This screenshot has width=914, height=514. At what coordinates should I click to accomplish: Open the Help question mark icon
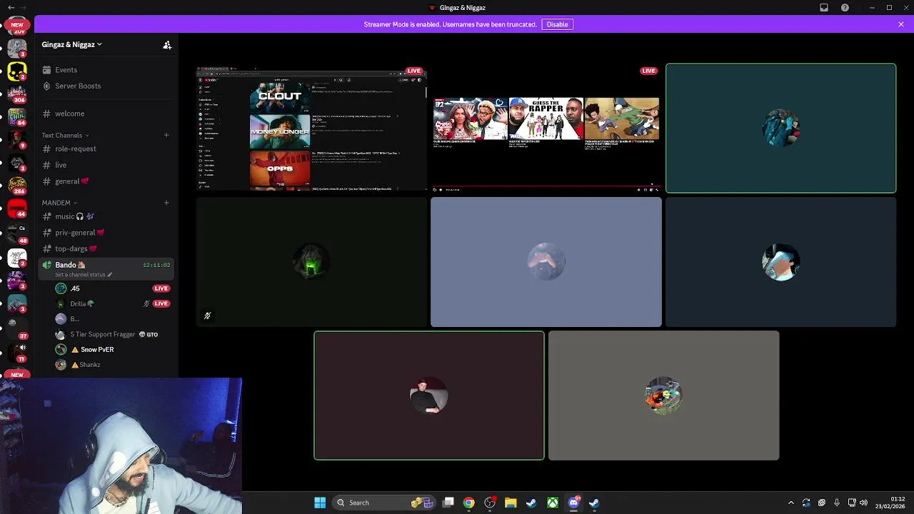click(x=845, y=7)
